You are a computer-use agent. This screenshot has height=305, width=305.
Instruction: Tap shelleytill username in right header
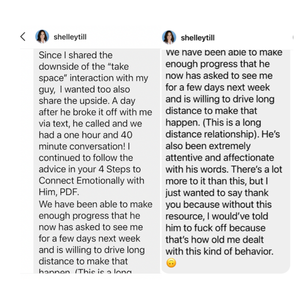click(x=198, y=38)
